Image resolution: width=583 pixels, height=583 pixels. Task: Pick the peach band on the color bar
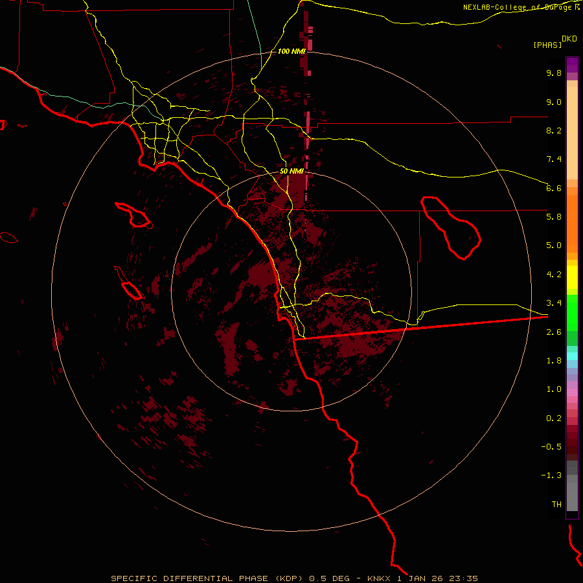point(572,130)
